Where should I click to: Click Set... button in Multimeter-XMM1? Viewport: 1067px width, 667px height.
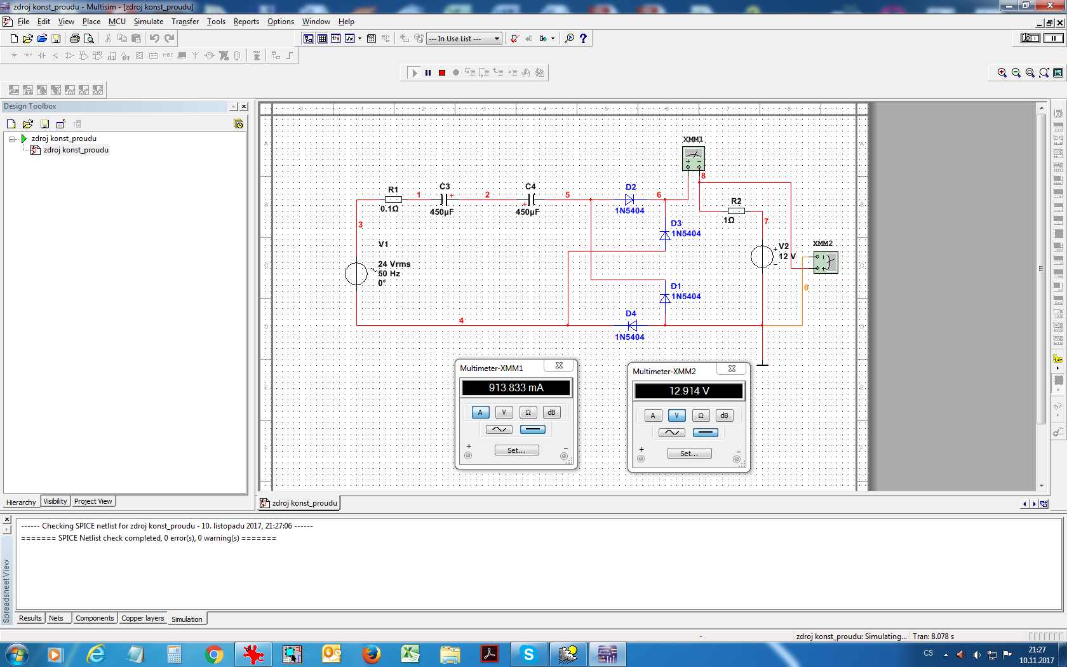click(516, 450)
